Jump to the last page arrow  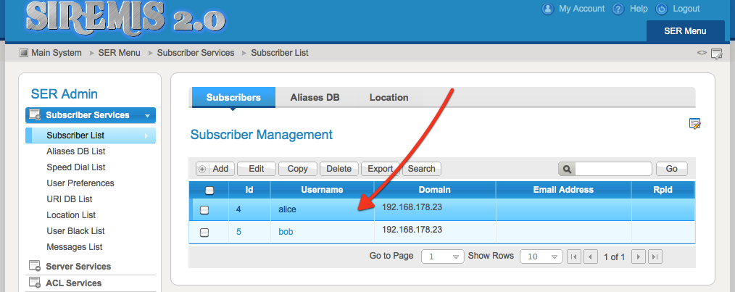(x=655, y=256)
